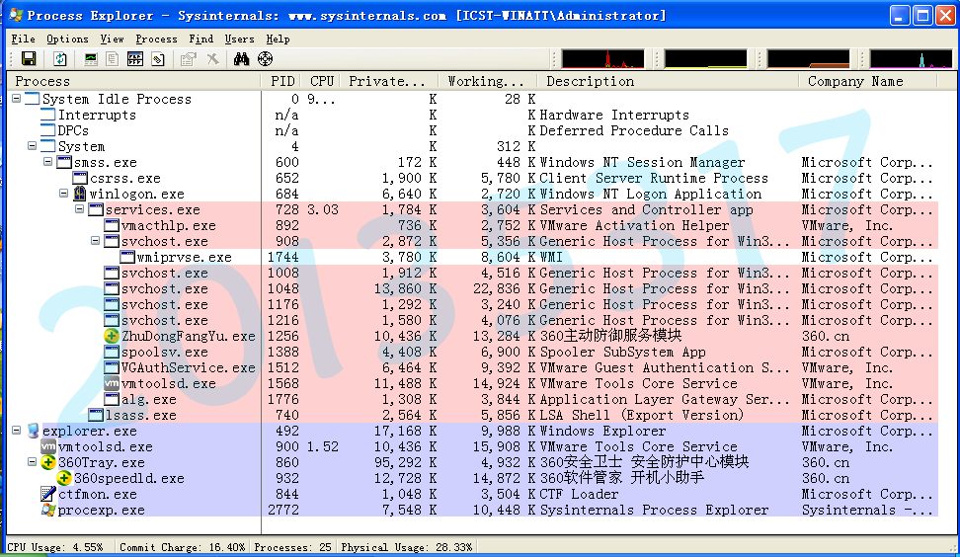960x557 pixels.
Task: Click the Company Name column header
Action: coord(855,81)
